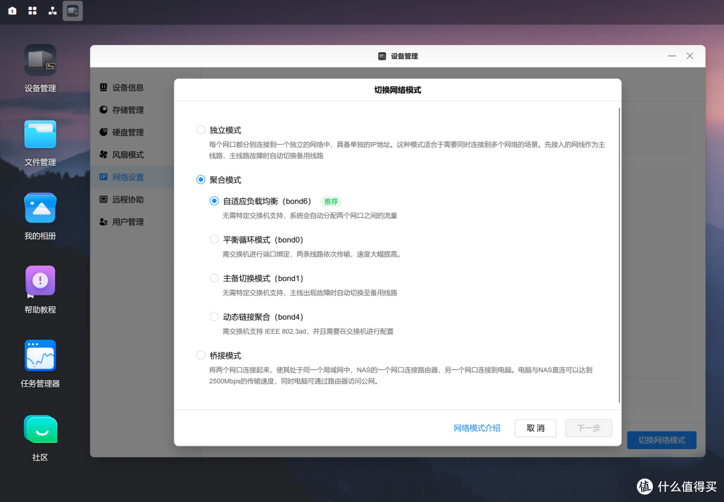This screenshot has width=724, height=502.
Task: Open the 我的相册 photo app icon
Action: tap(40, 208)
